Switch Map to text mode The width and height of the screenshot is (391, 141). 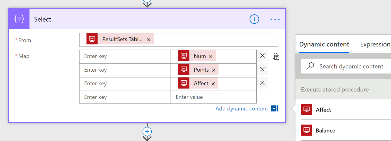(x=276, y=57)
